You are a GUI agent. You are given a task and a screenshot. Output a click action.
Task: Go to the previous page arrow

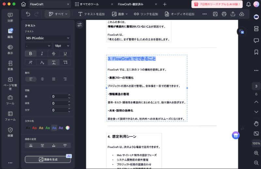[256, 102]
